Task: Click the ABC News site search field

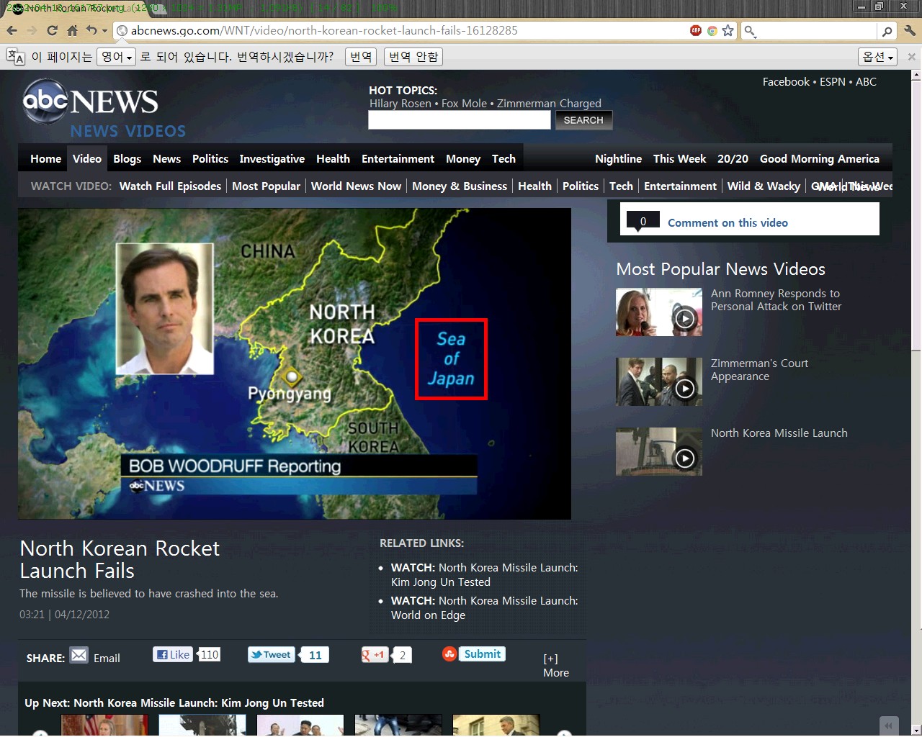Action: coord(460,120)
